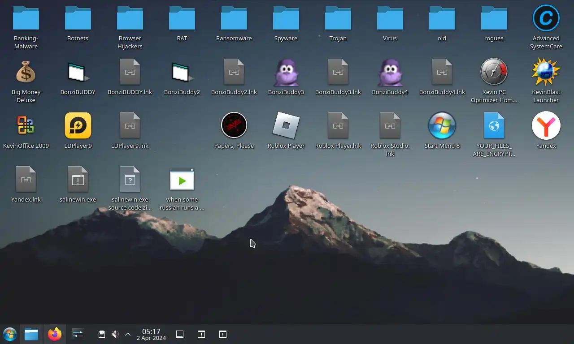Screen dimensions: 574x344
Task: Open the file manager from taskbar
Action: tap(31, 334)
